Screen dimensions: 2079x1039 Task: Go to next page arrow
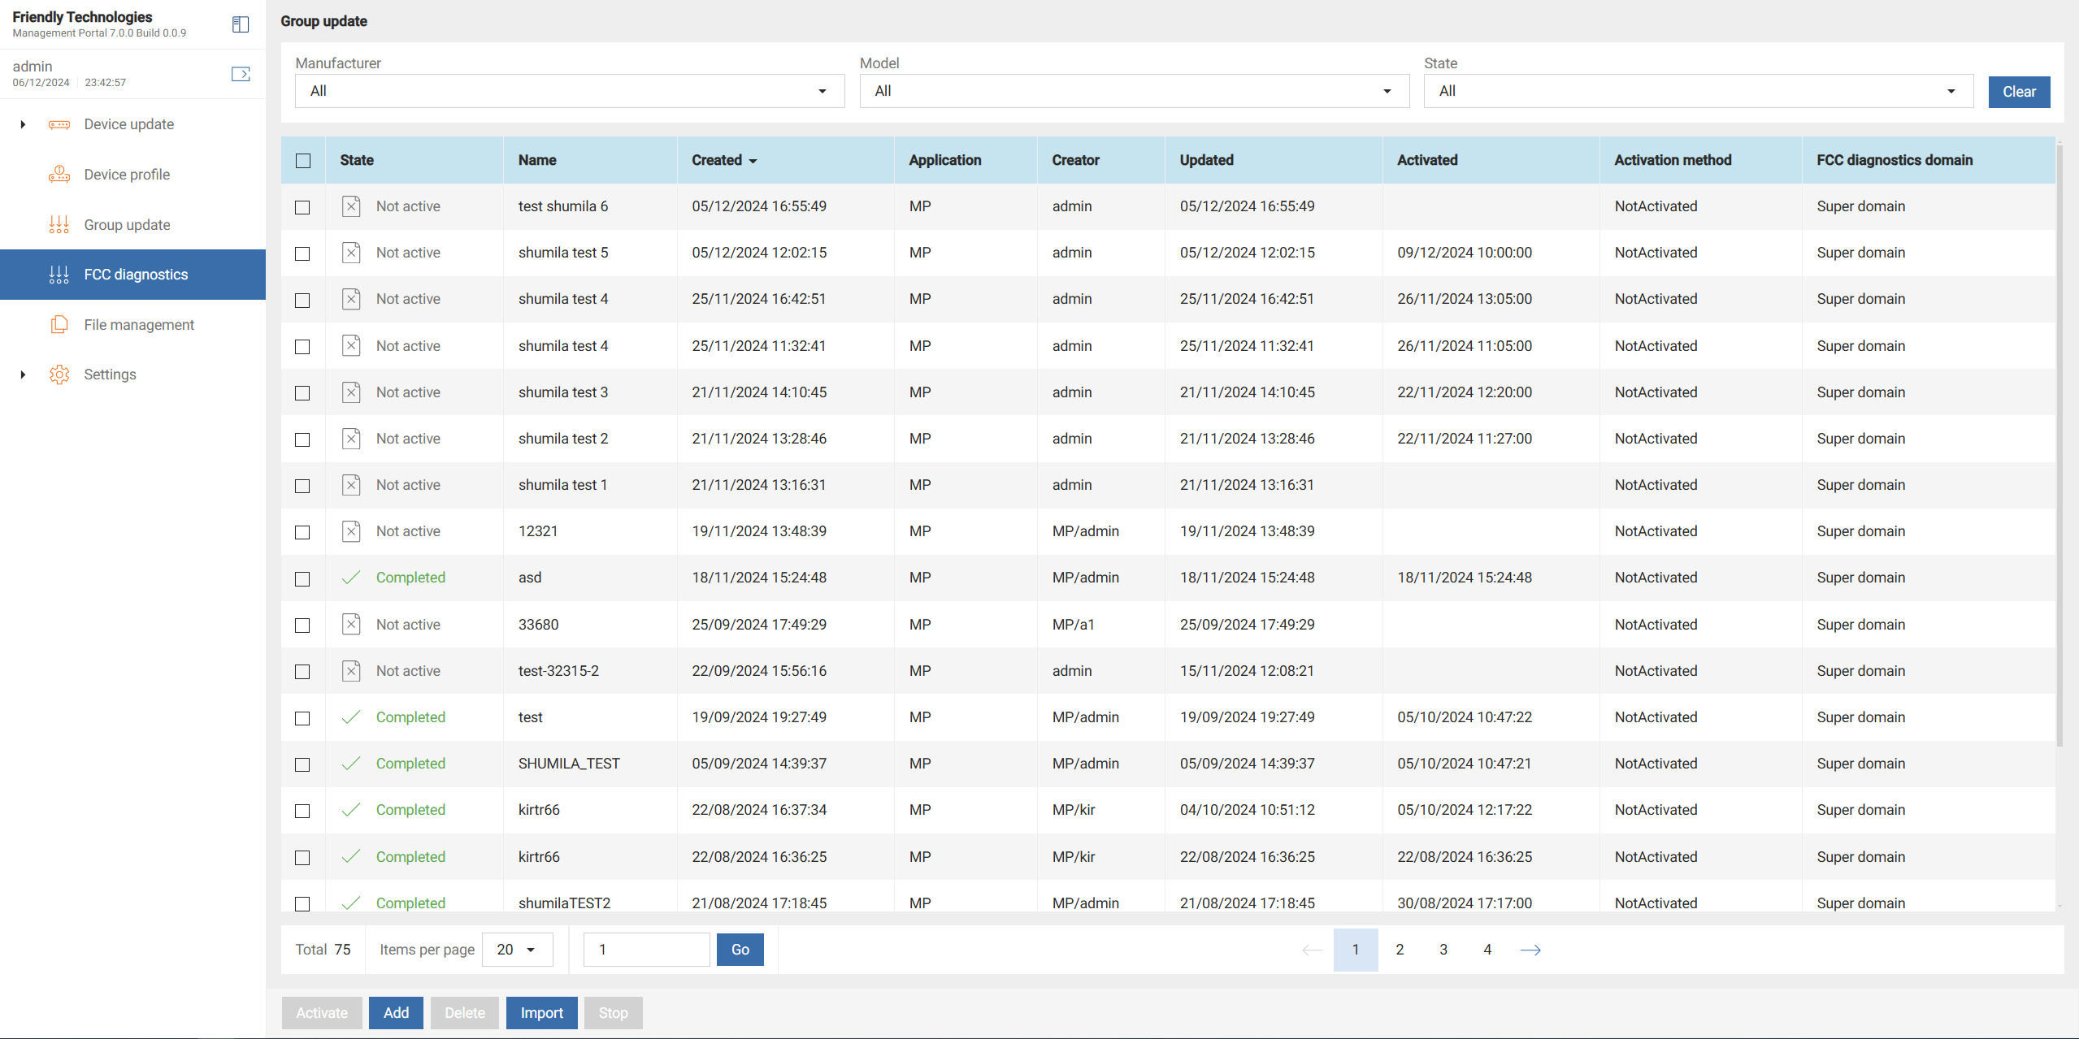click(x=1530, y=950)
